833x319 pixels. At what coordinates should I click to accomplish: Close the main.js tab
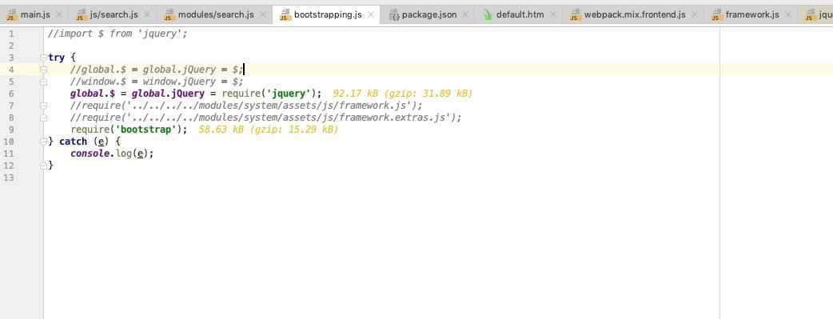pyautogui.click(x=59, y=15)
